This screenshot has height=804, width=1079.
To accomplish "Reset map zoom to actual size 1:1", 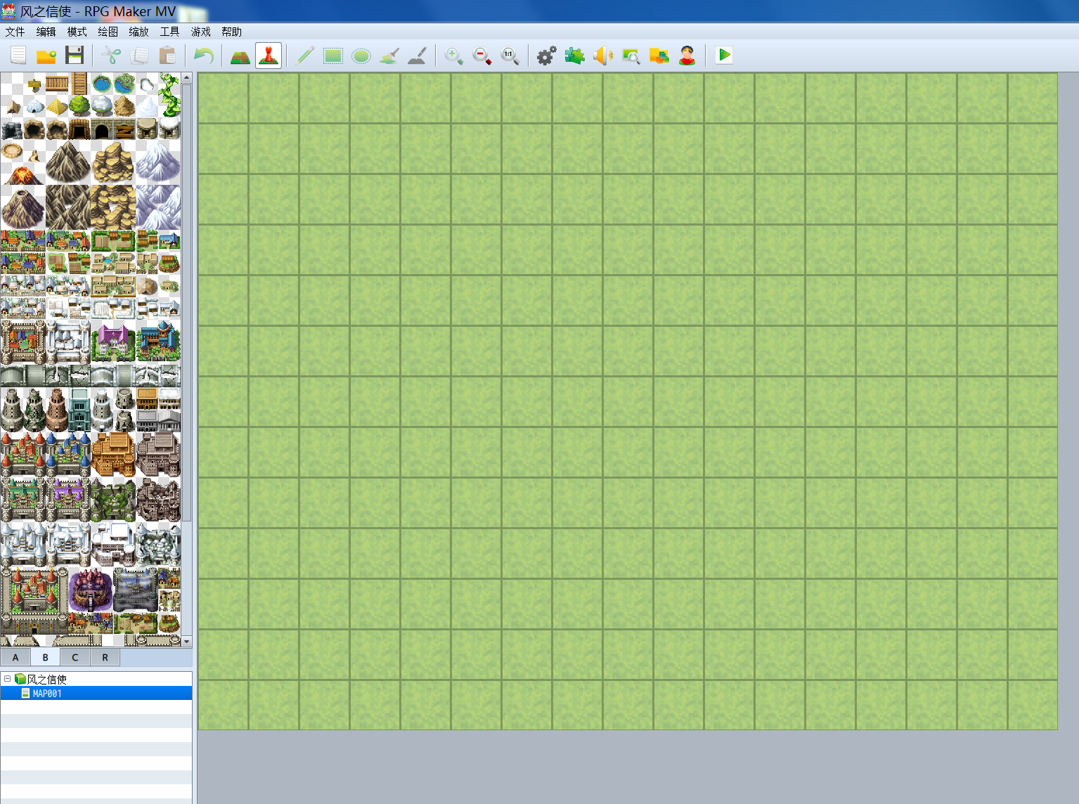I will pyautogui.click(x=510, y=56).
